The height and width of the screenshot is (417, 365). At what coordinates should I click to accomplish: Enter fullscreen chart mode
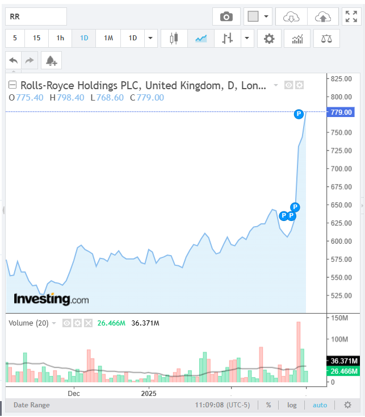coord(351,16)
